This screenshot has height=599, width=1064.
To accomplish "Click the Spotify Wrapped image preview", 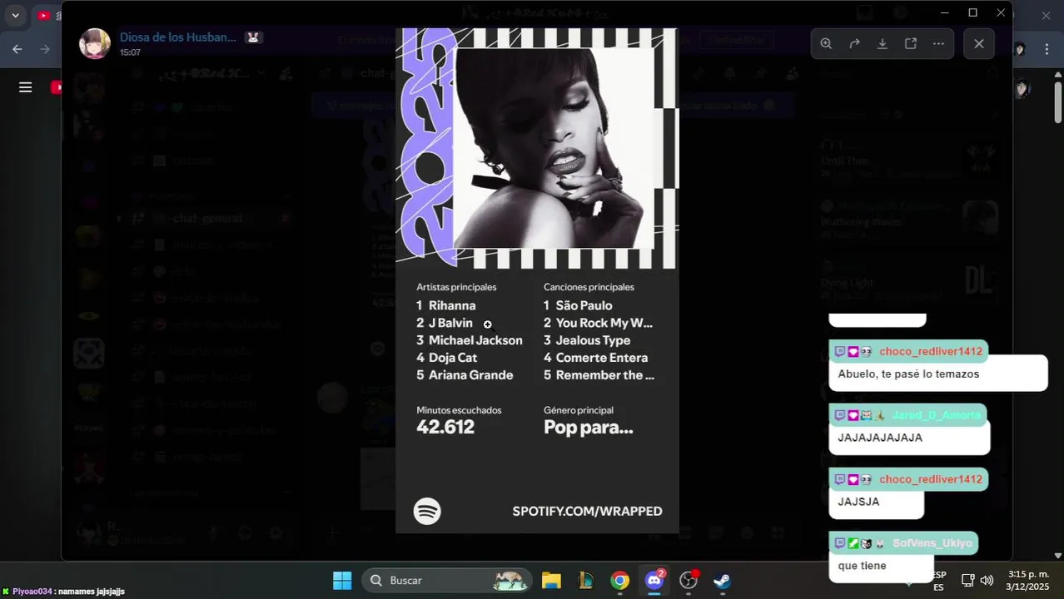I will (537, 280).
